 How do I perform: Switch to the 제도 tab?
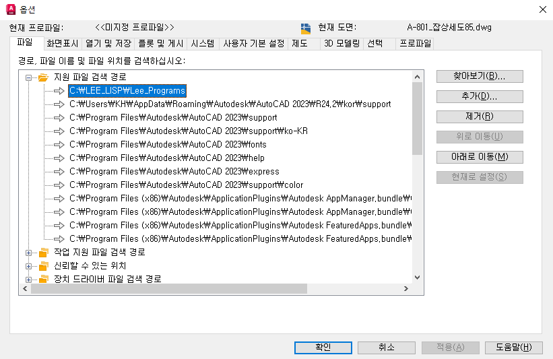pyautogui.click(x=304, y=44)
